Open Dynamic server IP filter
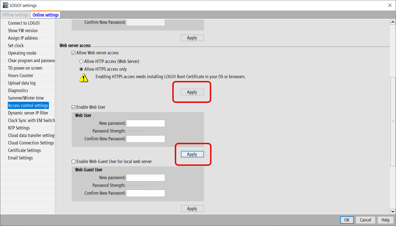The image size is (396, 226). pos(28,113)
